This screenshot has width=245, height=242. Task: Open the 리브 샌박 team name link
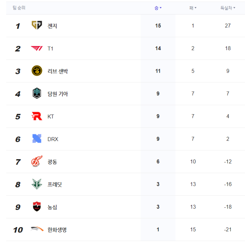(58, 71)
